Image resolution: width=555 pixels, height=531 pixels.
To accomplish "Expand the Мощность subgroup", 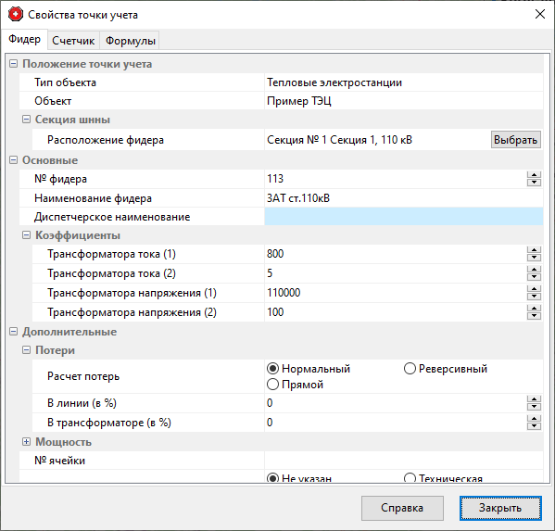I will pyautogui.click(x=26, y=442).
